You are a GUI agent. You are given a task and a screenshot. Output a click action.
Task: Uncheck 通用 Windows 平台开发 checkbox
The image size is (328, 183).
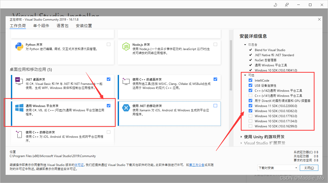pos(109,105)
